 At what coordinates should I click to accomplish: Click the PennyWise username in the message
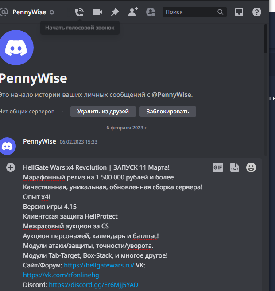pyautogui.click(x=39, y=141)
